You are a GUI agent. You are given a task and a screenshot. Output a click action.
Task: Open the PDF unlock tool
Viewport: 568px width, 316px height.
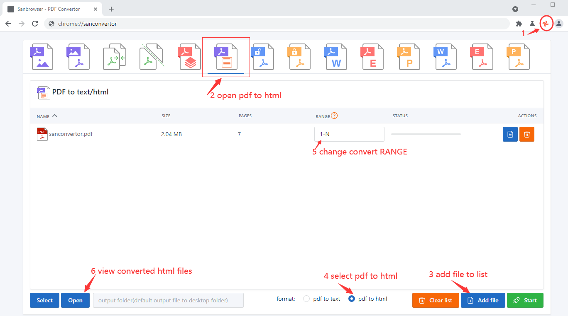262,57
